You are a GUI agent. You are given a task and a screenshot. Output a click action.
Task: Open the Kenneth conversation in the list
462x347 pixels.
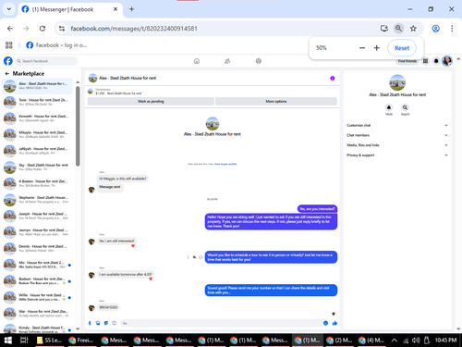tap(38, 118)
